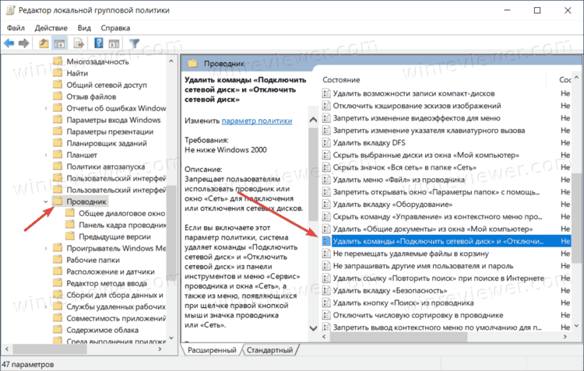Open the «Справка» menu
The width and height of the screenshot is (584, 371).
pyautogui.click(x=115, y=28)
